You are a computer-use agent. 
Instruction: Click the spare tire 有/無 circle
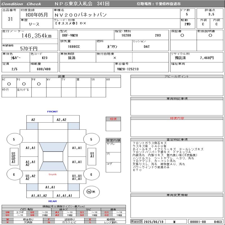pos(89,192)
